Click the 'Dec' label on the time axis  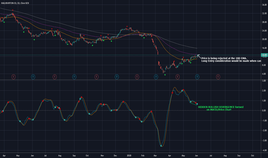[115, 156]
